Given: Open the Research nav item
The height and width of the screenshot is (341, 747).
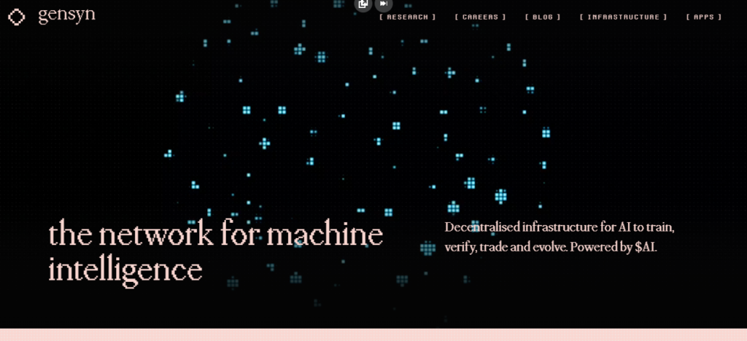Looking at the screenshot, I should (407, 17).
